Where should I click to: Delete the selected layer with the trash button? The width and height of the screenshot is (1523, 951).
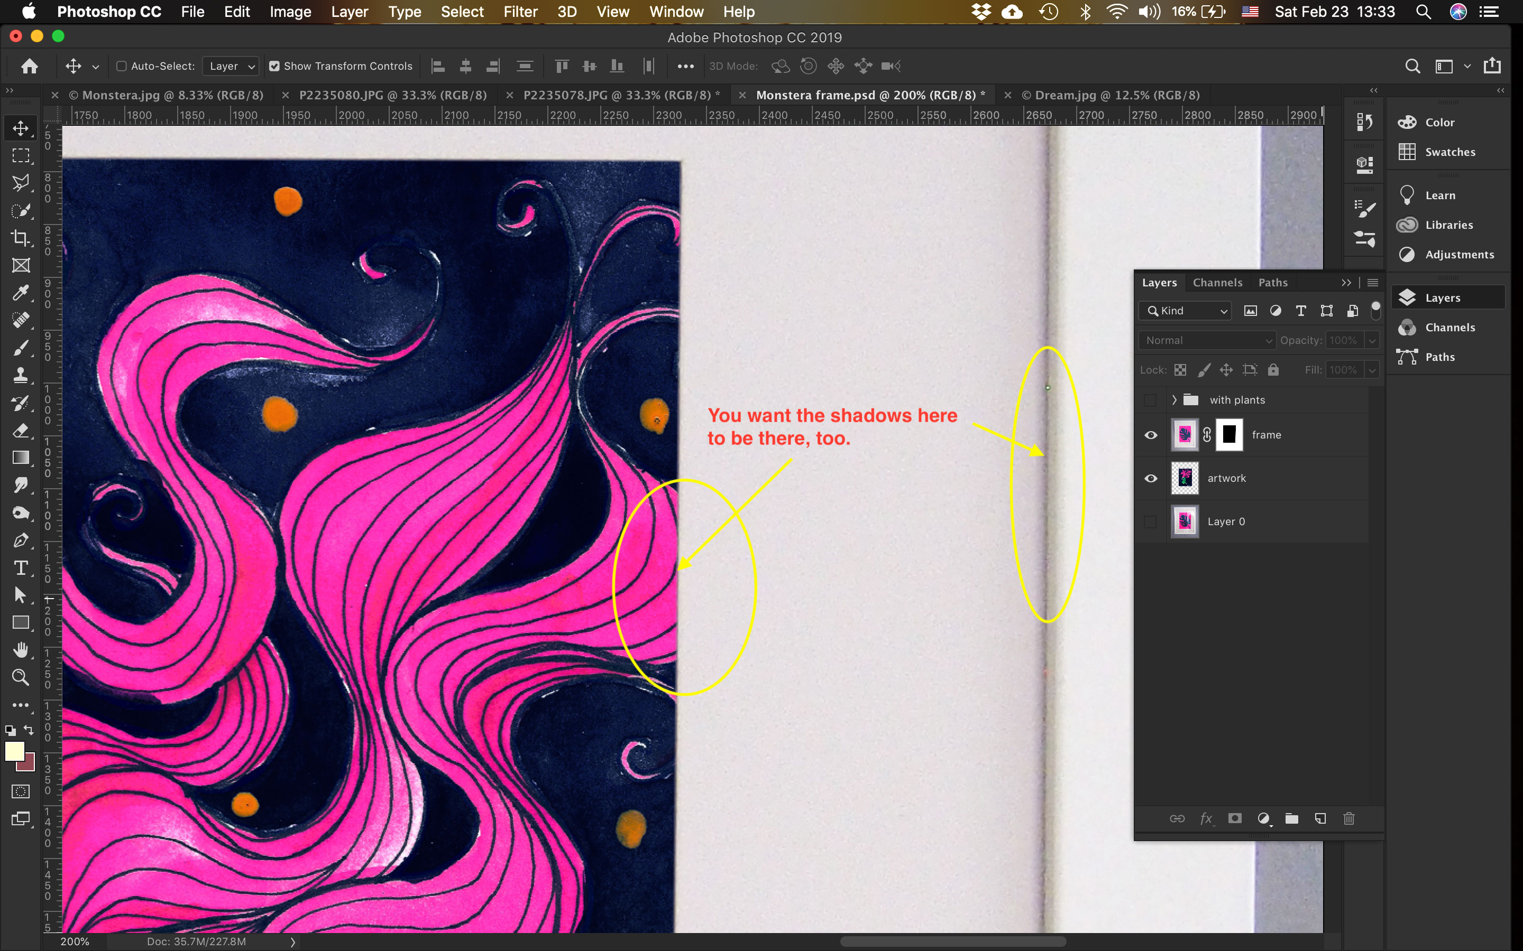click(1348, 818)
